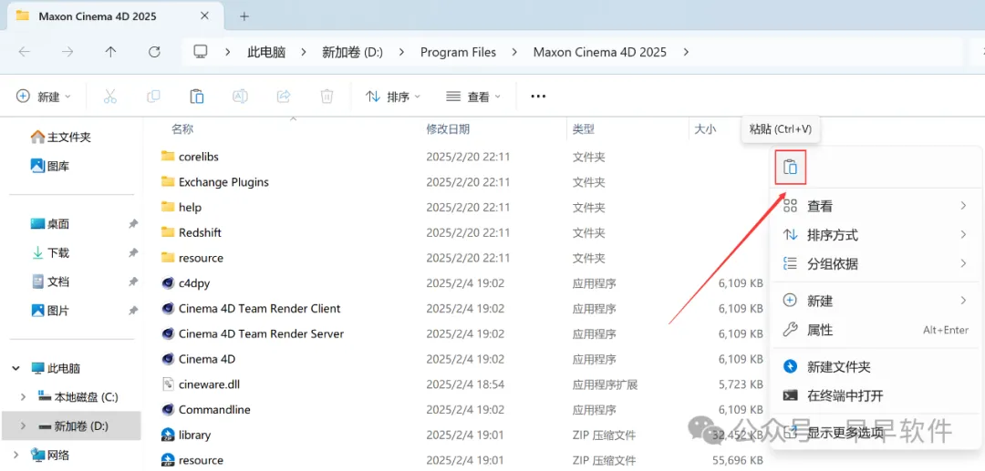Select the help folder name
Screen dimensions: 985x471
pyautogui.click(x=190, y=207)
